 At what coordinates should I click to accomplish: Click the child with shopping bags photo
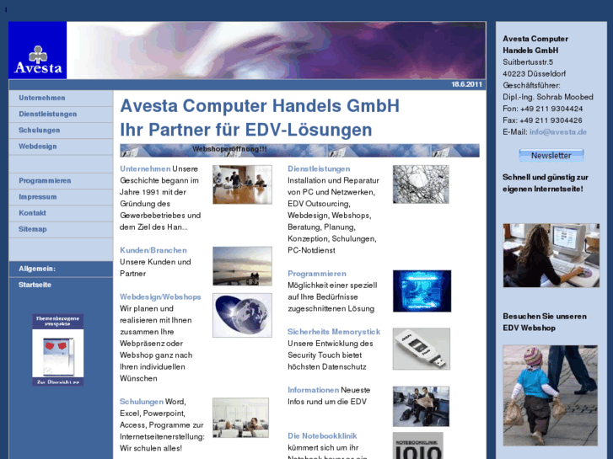coord(551,395)
